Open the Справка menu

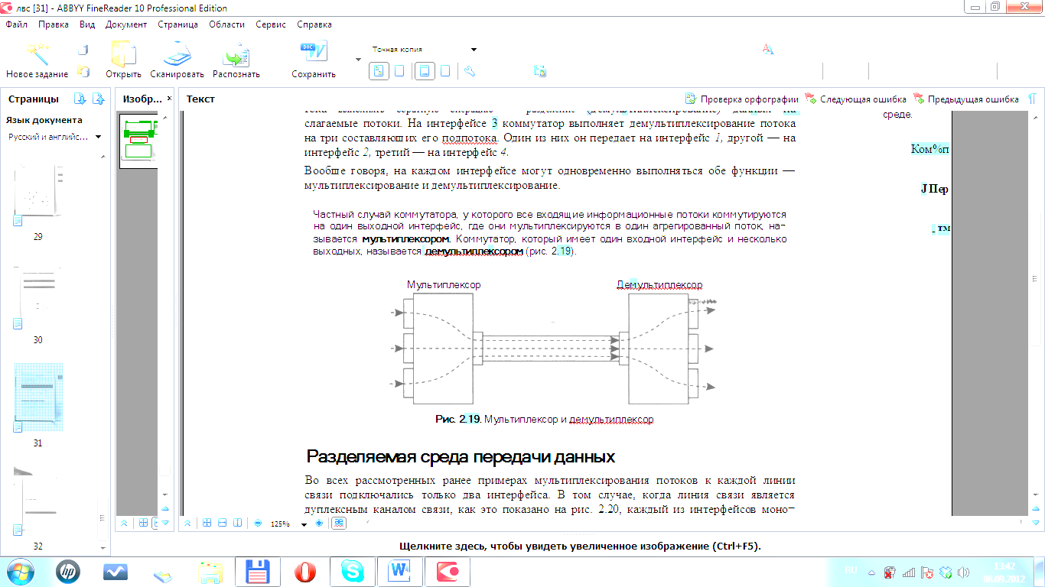[x=314, y=24]
